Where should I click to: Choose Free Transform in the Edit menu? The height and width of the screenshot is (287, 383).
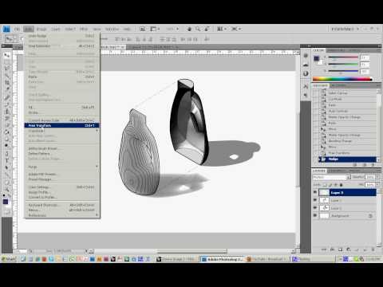click(x=62, y=125)
